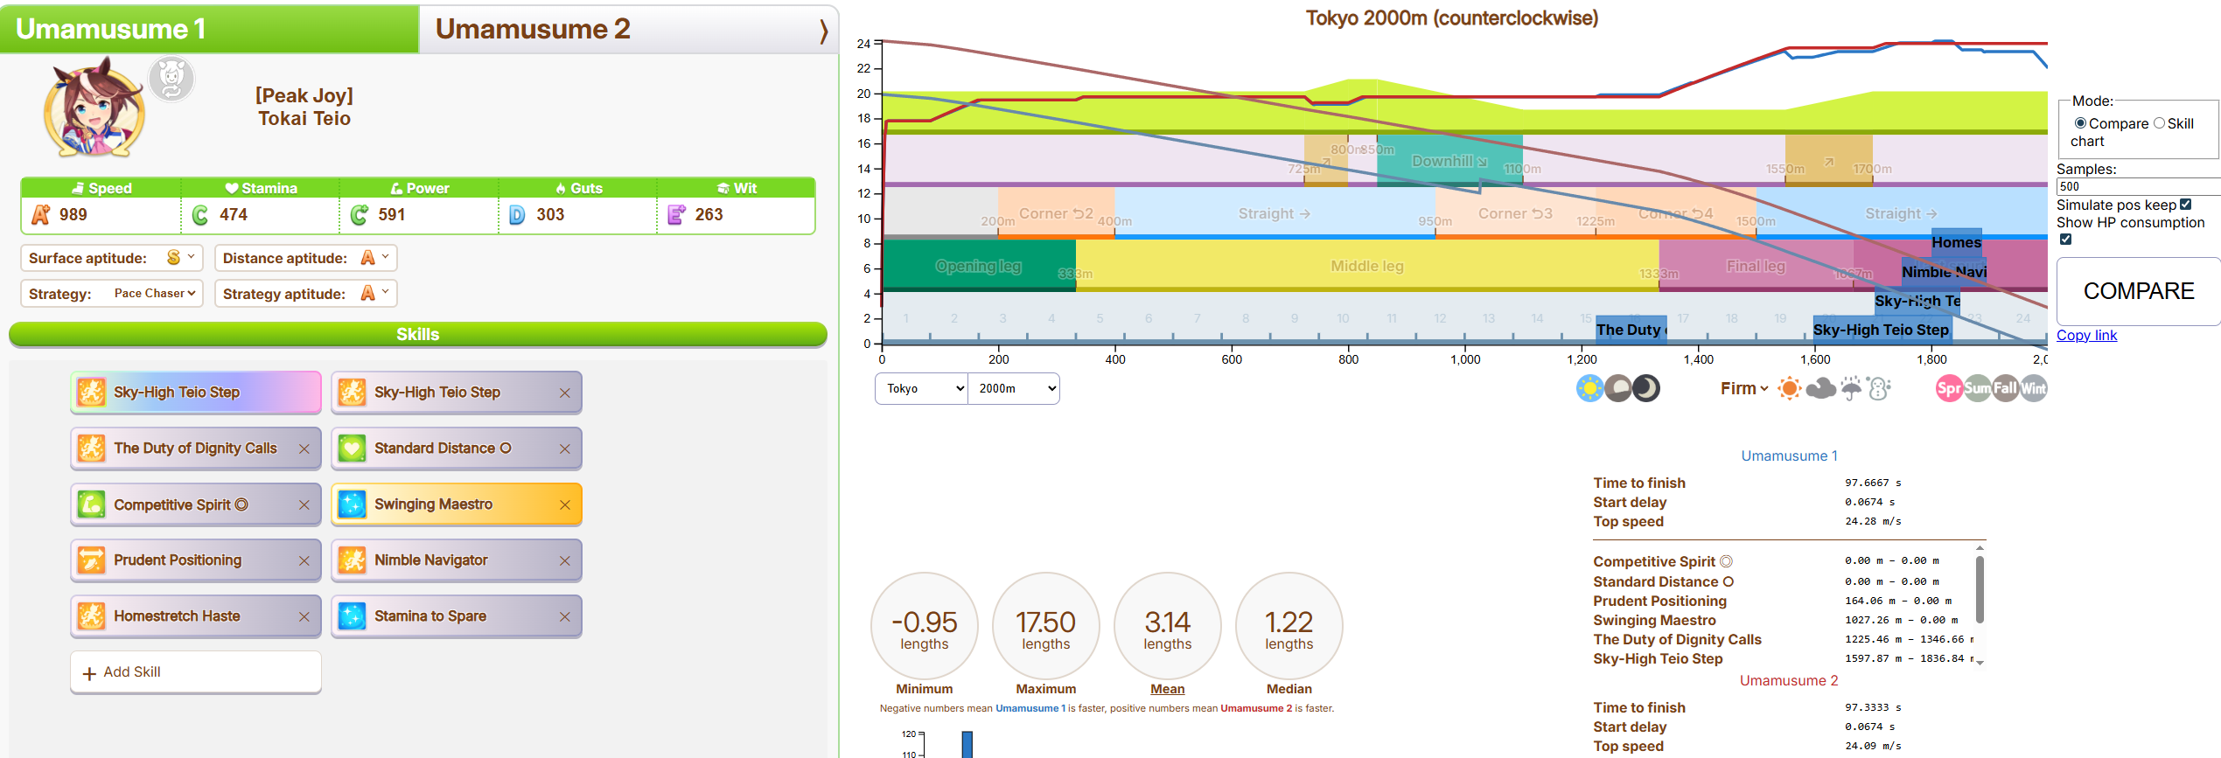Click Sky-High Teio Step unique skill
The width and height of the screenshot is (2221, 758).
tap(196, 393)
